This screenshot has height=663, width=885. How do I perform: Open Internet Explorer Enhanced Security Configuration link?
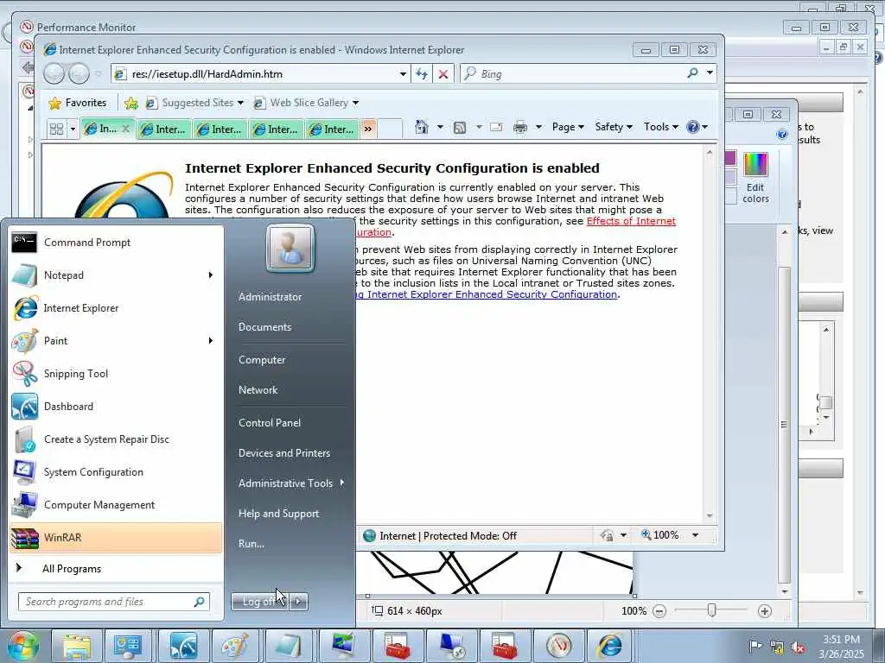coord(487,294)
